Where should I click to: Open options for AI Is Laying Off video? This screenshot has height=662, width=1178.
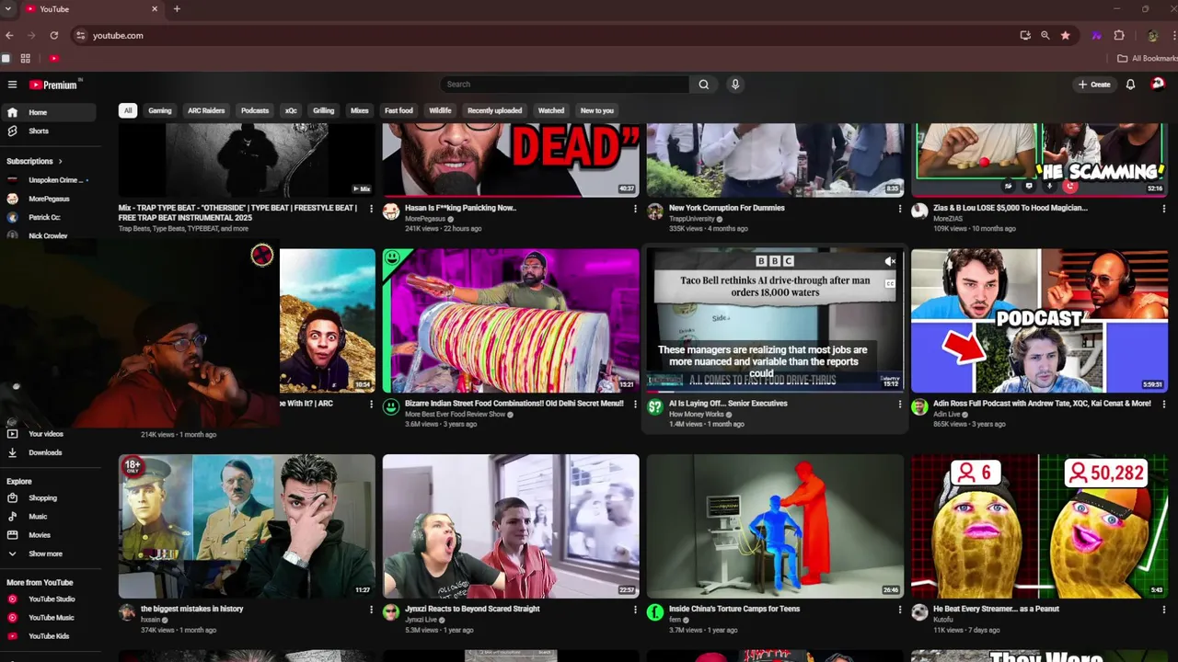pyautogui.click(x=900, y=404)
